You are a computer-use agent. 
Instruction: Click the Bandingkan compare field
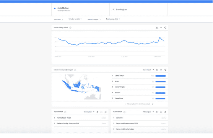(x=139, y=10)
